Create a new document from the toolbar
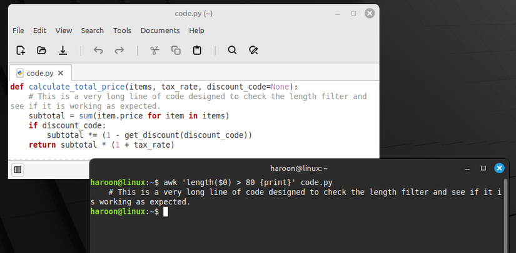516x253 pixels. pyautogui.click(x=21, y=50)
